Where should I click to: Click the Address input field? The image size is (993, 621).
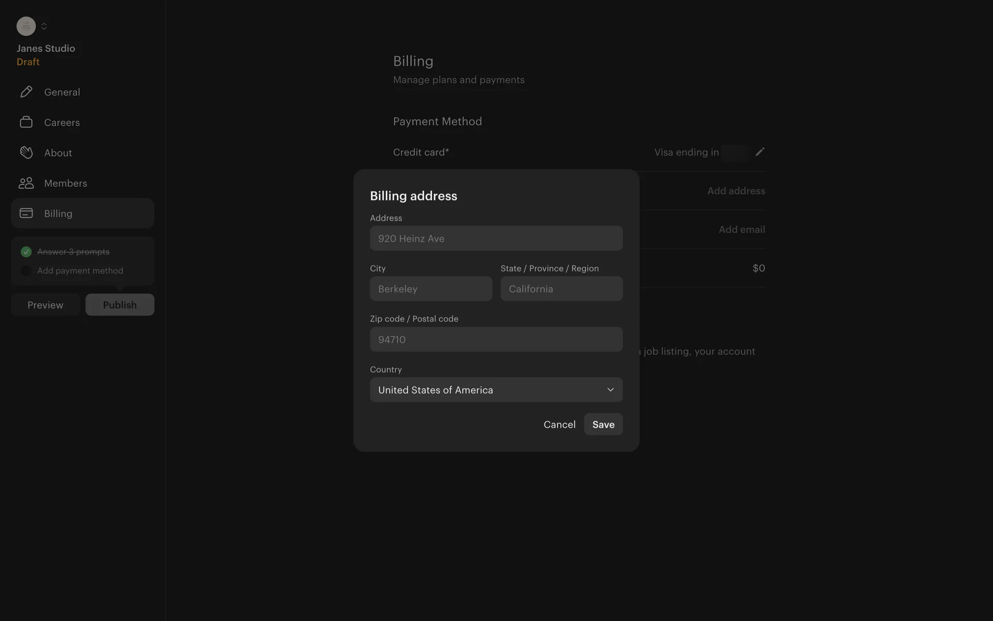tap(495, 239)
